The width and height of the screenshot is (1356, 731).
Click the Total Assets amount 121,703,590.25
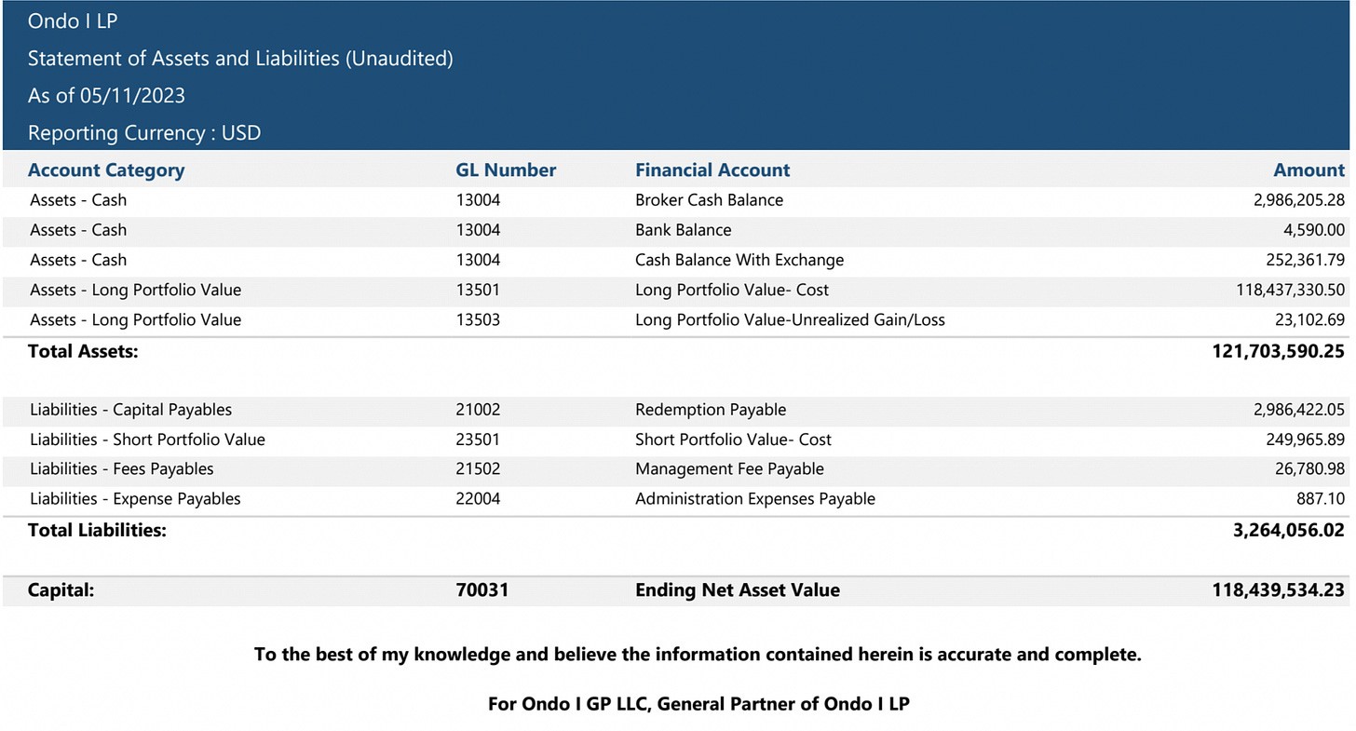tap(1280, 351)
